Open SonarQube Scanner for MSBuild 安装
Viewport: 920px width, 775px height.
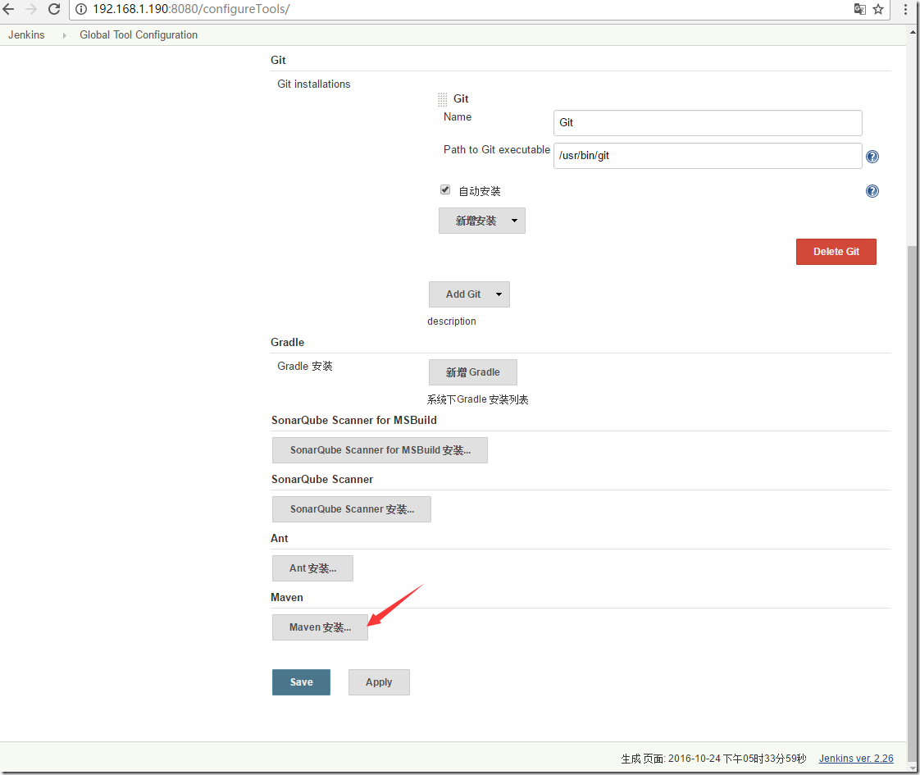(380, 450)
